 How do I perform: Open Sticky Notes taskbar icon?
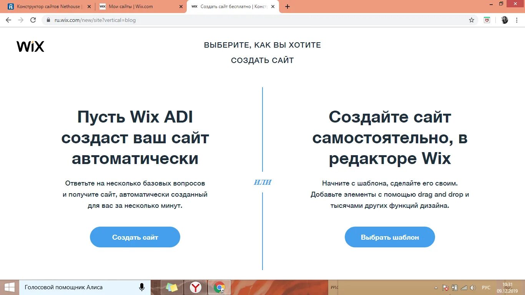(171, 287)
